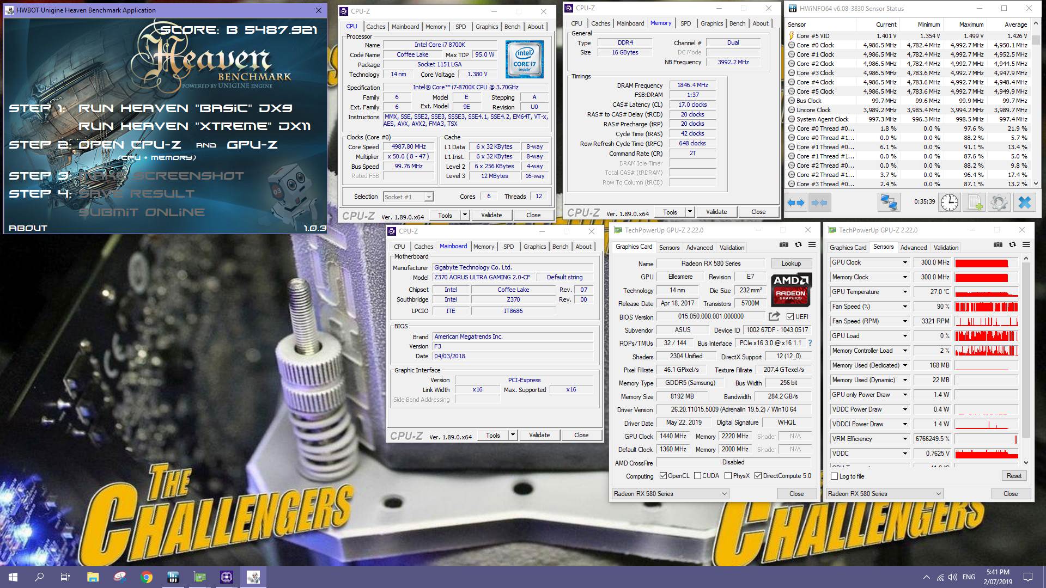Click the Intel Core i7 logo in CPU-Z
The image size is (1046, 588).
524,59
